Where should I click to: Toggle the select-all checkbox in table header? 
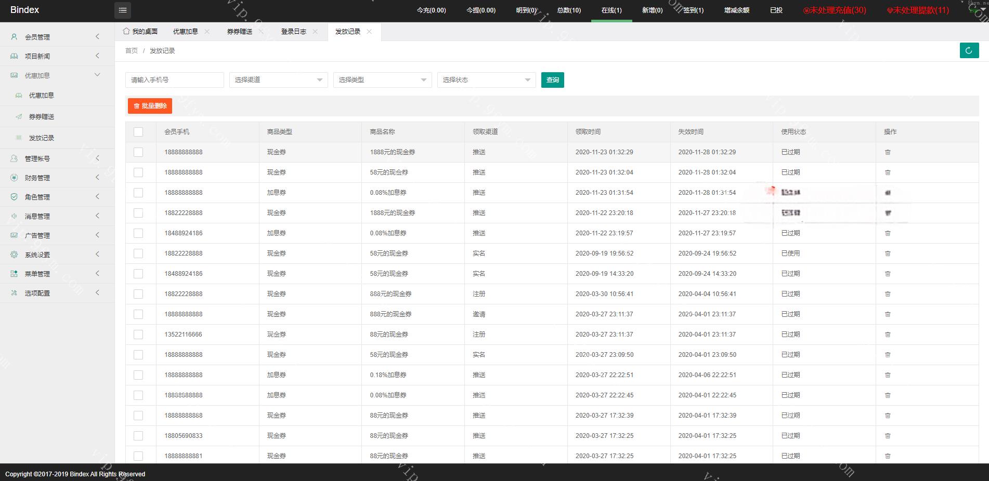(138, 132)
